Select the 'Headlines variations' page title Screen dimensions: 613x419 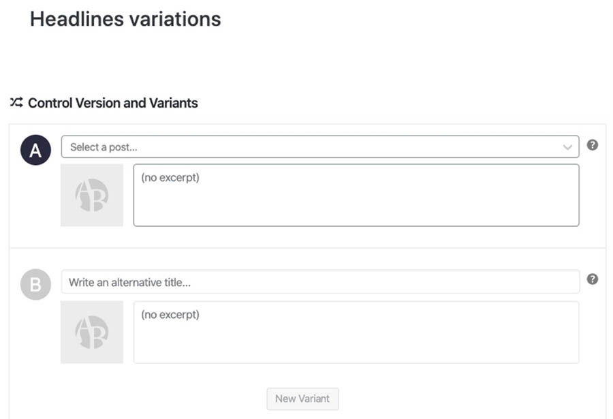coord(125,19)
